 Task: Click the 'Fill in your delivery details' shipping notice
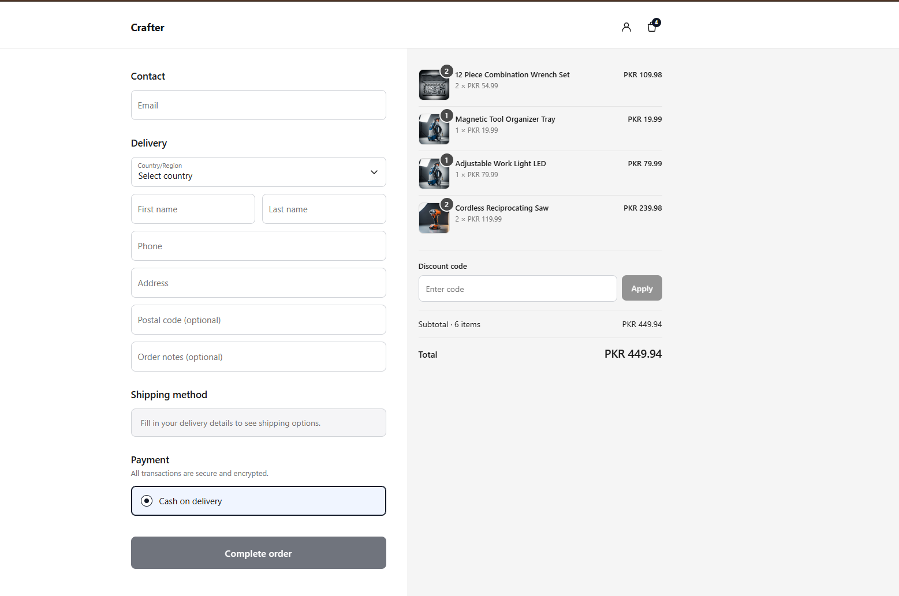click(258, 422)
